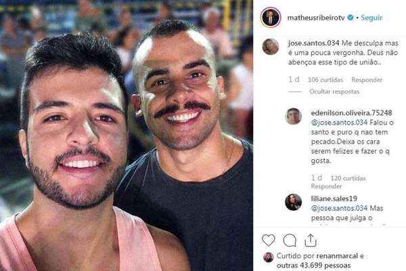Click the selfie photo of two men
This screenshot has width=406, height=271.
pos(127,135)
